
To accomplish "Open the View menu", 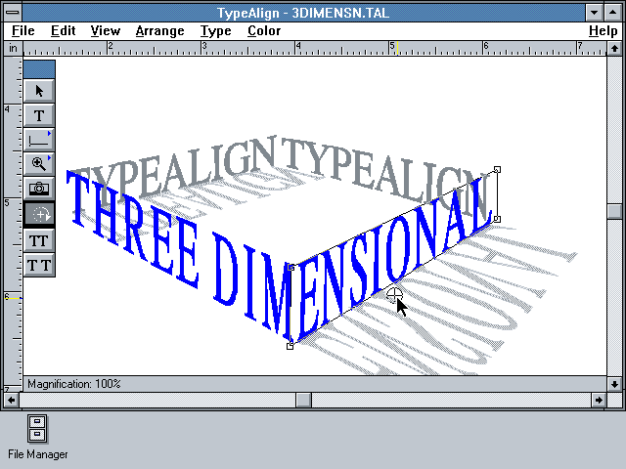I will (x=106, y=31).
